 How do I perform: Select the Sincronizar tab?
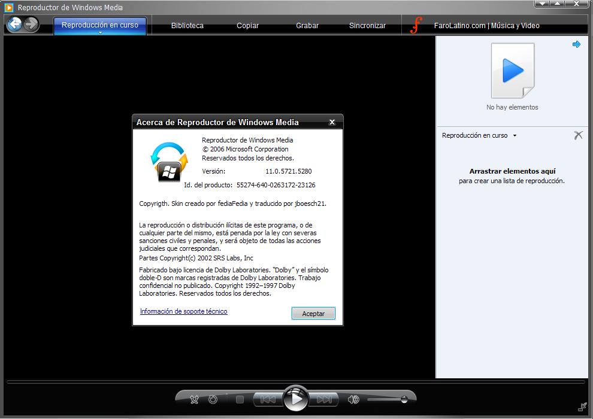(367, 26)
